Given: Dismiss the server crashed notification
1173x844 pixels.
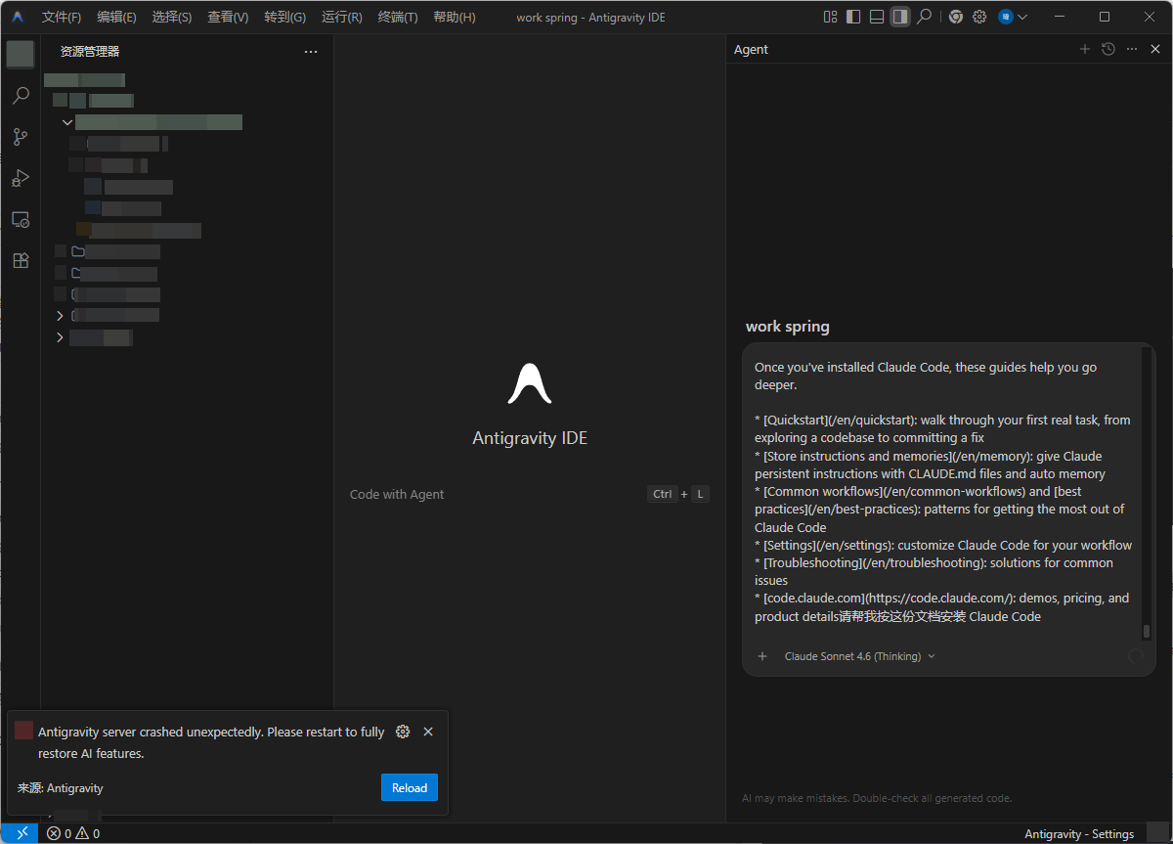Looking at the screenshot, I should pyautogui.click(x=428, y=732).
